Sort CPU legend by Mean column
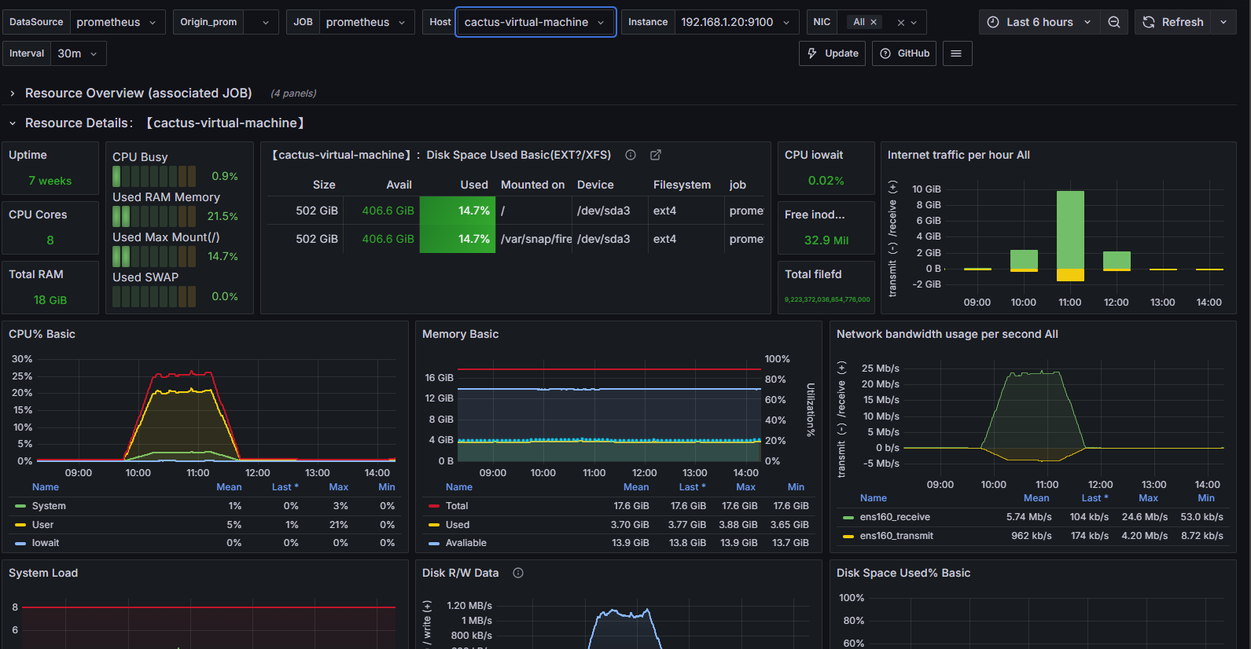1251x649 pixels. coord(229,487)
